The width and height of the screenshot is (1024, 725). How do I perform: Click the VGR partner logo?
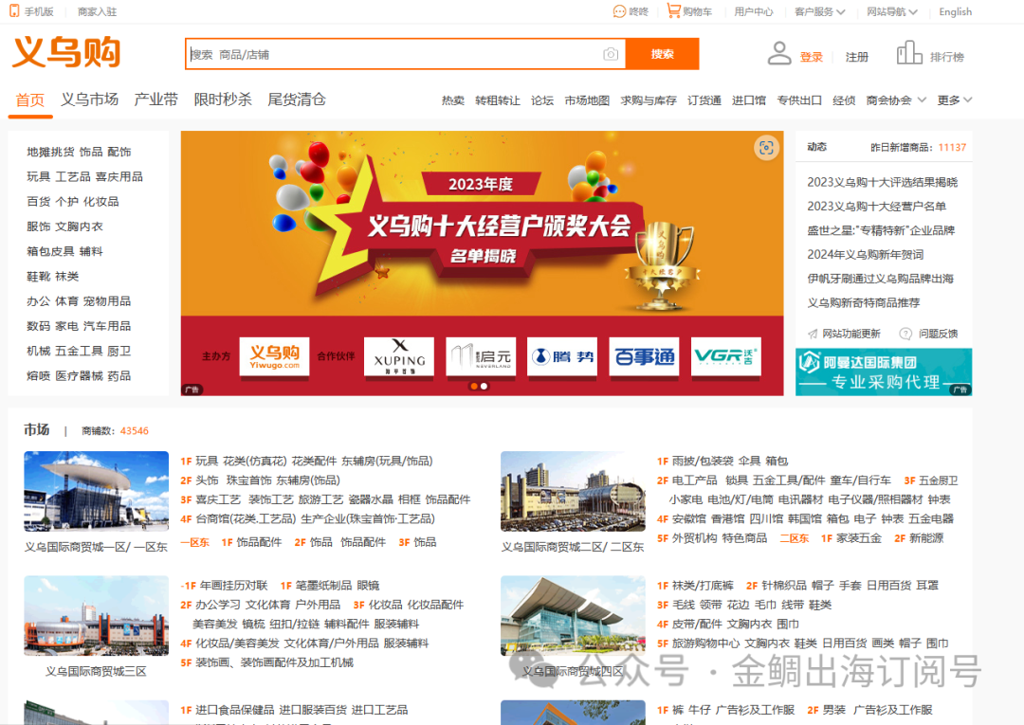(725, 357)
